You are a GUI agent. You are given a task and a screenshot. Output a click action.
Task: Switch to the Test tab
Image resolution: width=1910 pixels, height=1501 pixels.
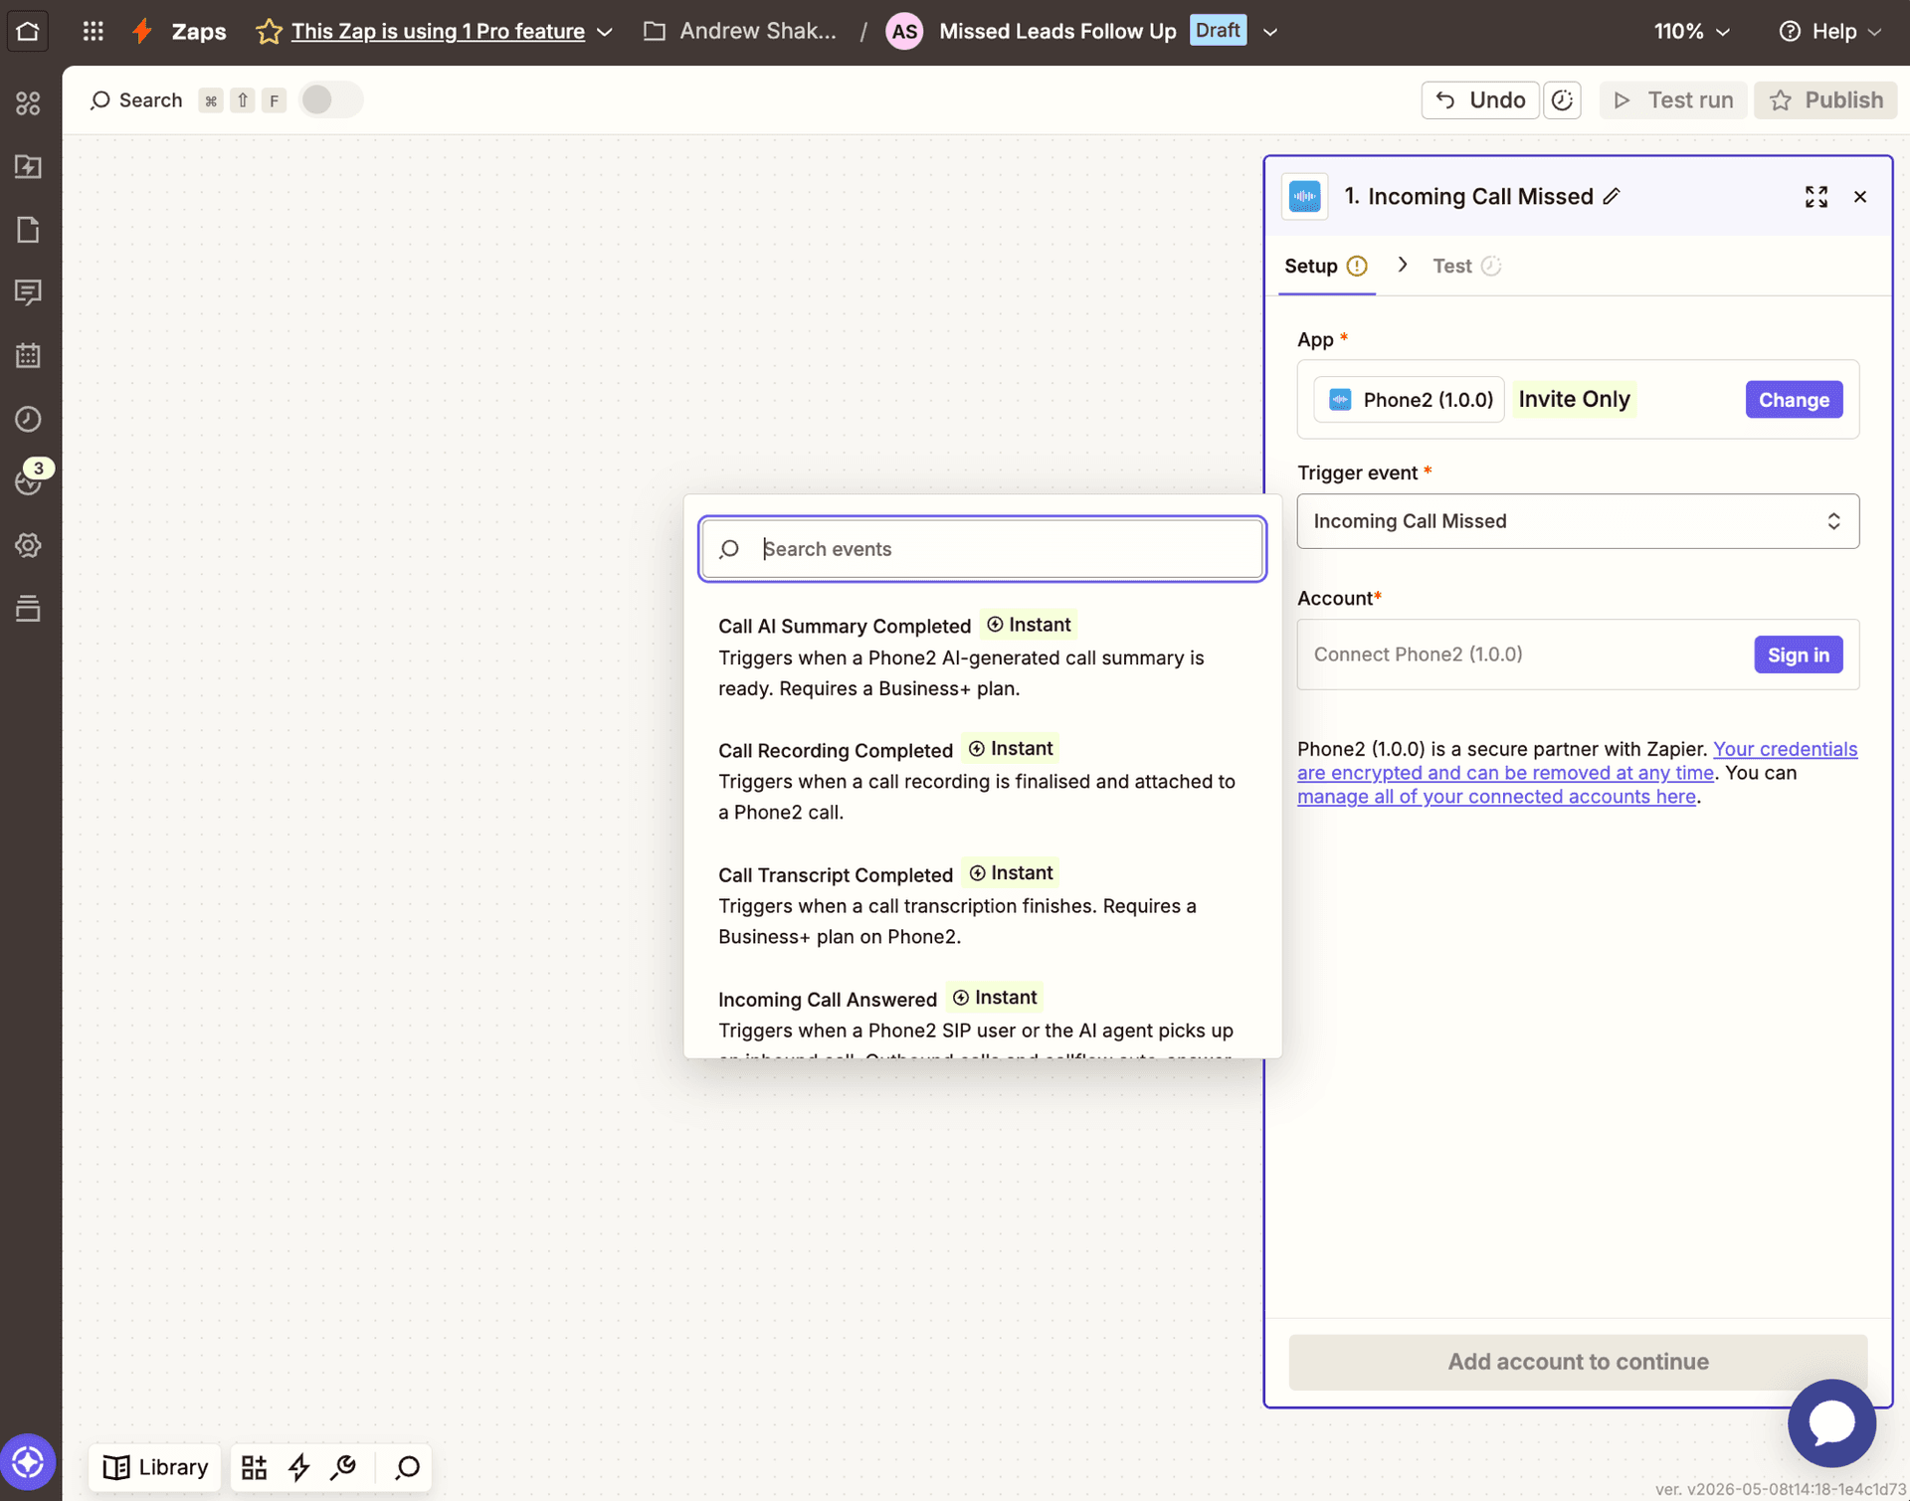coord(1466,266)
